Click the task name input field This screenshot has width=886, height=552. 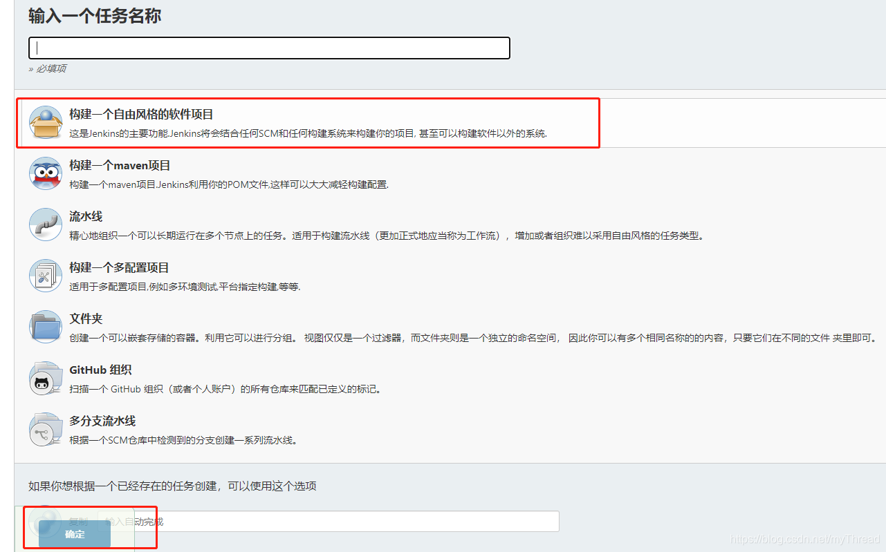[269, 48]
